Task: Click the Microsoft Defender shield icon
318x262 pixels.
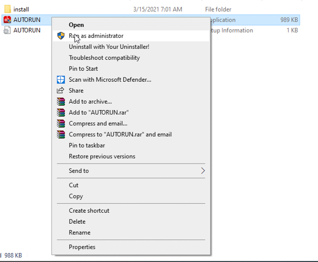Action: [61, 80]
